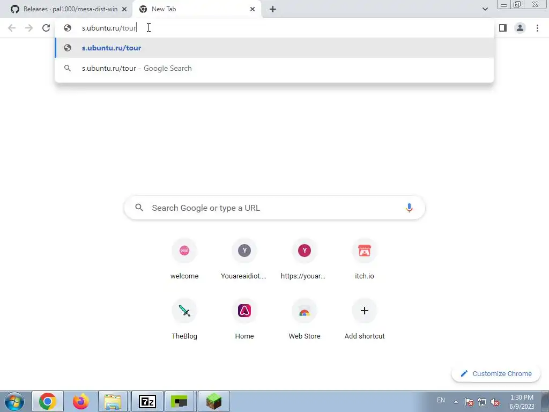Click the address bar containing s.ubuntu.ru/tour

[274, 28]
